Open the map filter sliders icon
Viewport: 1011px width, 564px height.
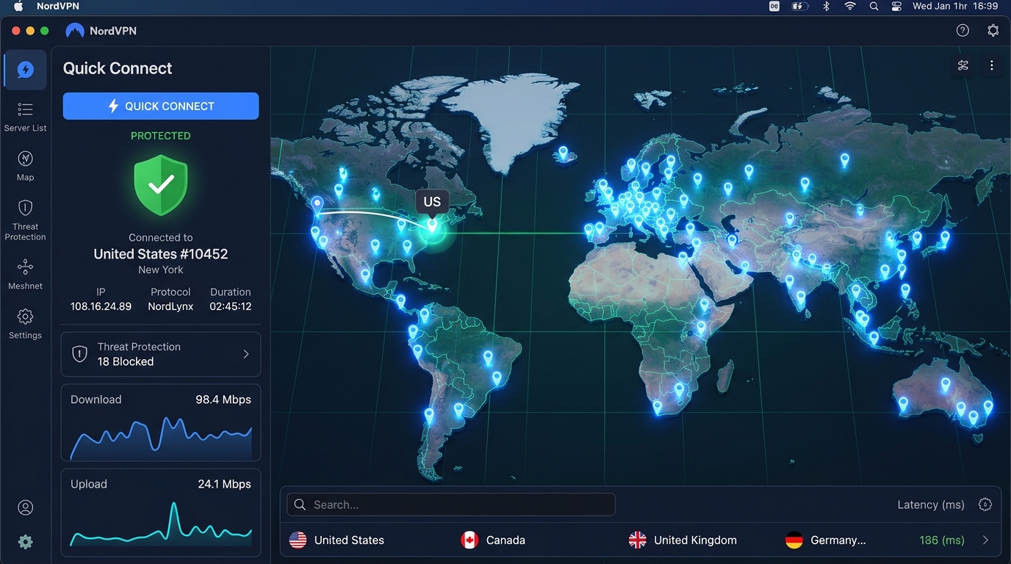pos(963,65)
